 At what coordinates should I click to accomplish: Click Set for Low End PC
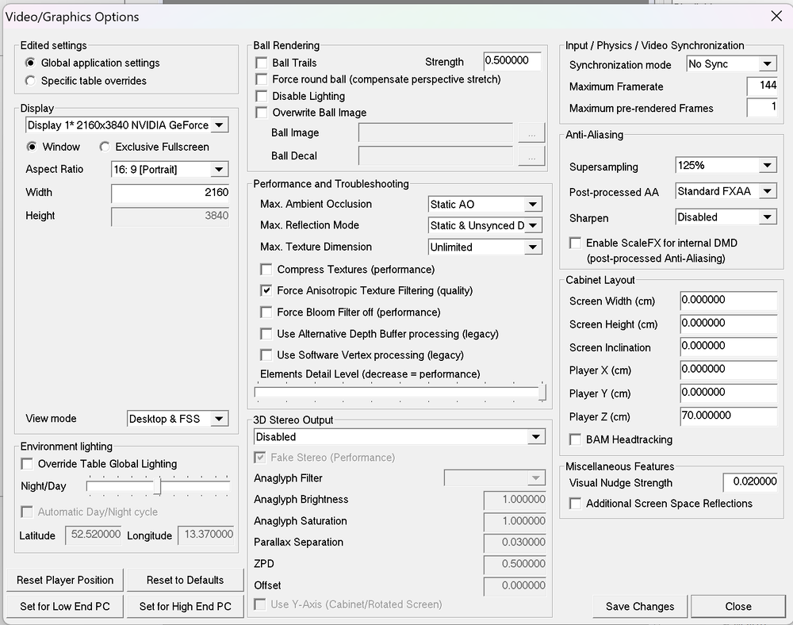(65, 606)
